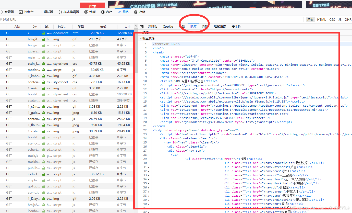Fold code at line 33 arrow

point(149,175)
